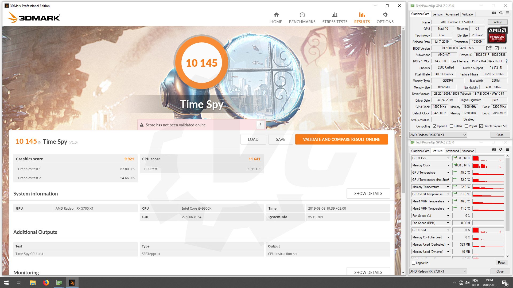
Task: Open 3DMark OPTIONS
Action: click(x=385, y=18)
